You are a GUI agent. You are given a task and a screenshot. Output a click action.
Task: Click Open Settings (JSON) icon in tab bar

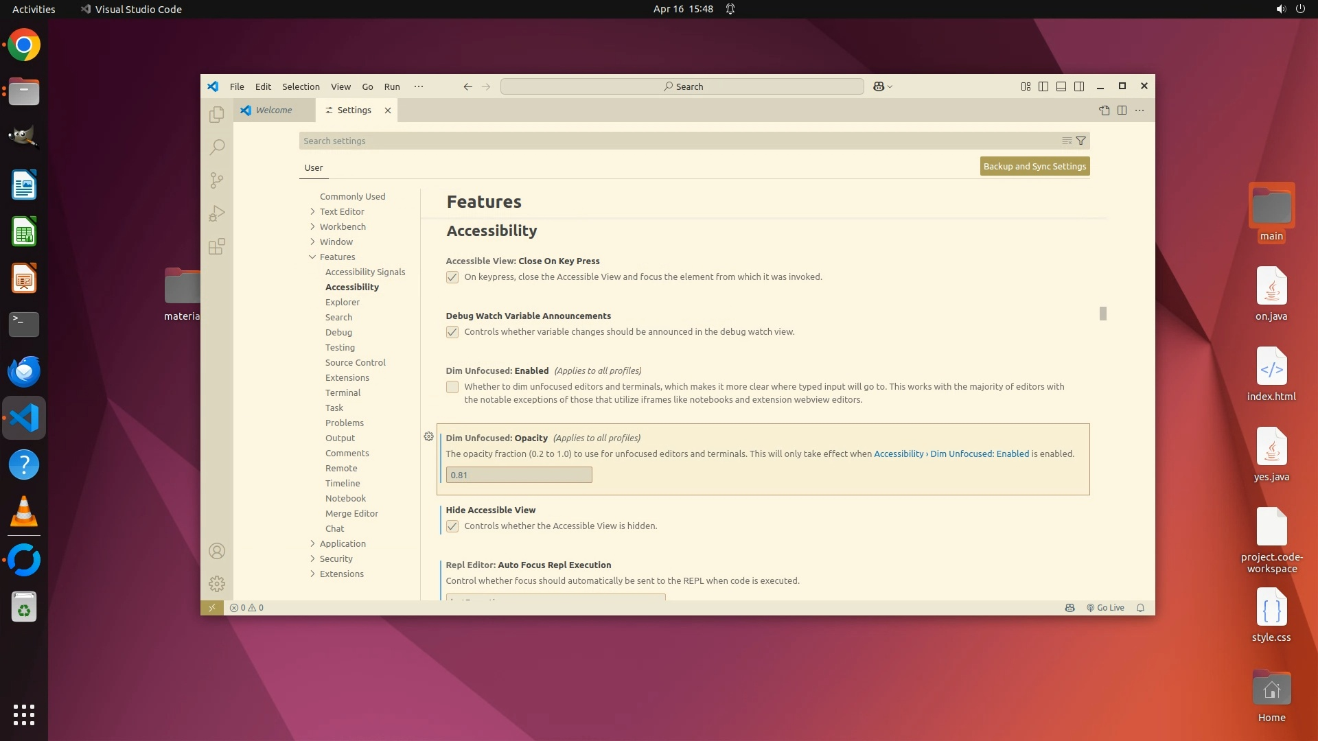1104,110
